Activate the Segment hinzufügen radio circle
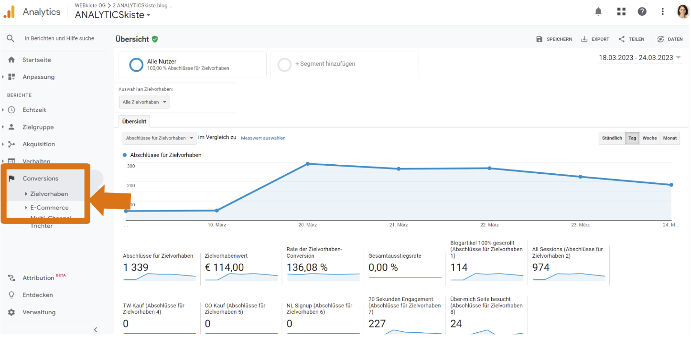 coord(284,64)
